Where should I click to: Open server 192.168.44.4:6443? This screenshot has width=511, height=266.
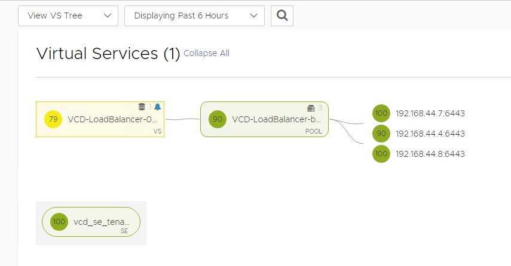click(430, 134)
